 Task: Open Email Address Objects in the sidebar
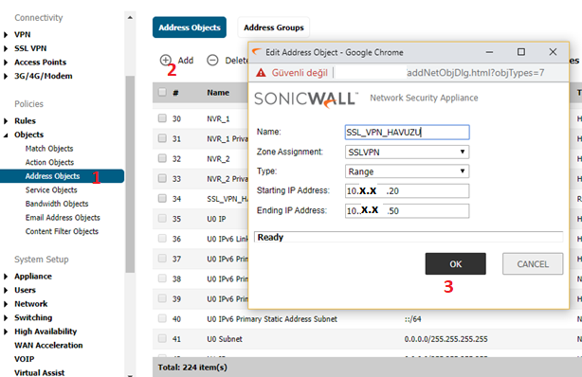[x=63, y=218]
